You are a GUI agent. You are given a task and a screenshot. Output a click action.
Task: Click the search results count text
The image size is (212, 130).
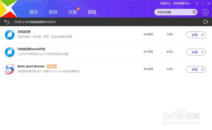pos(35,22)
